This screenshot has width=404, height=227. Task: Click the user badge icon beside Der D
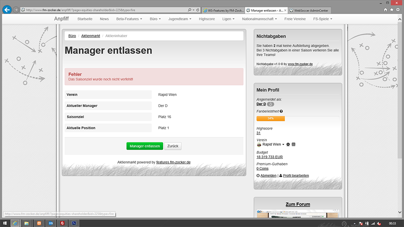[x=271, y=104]
